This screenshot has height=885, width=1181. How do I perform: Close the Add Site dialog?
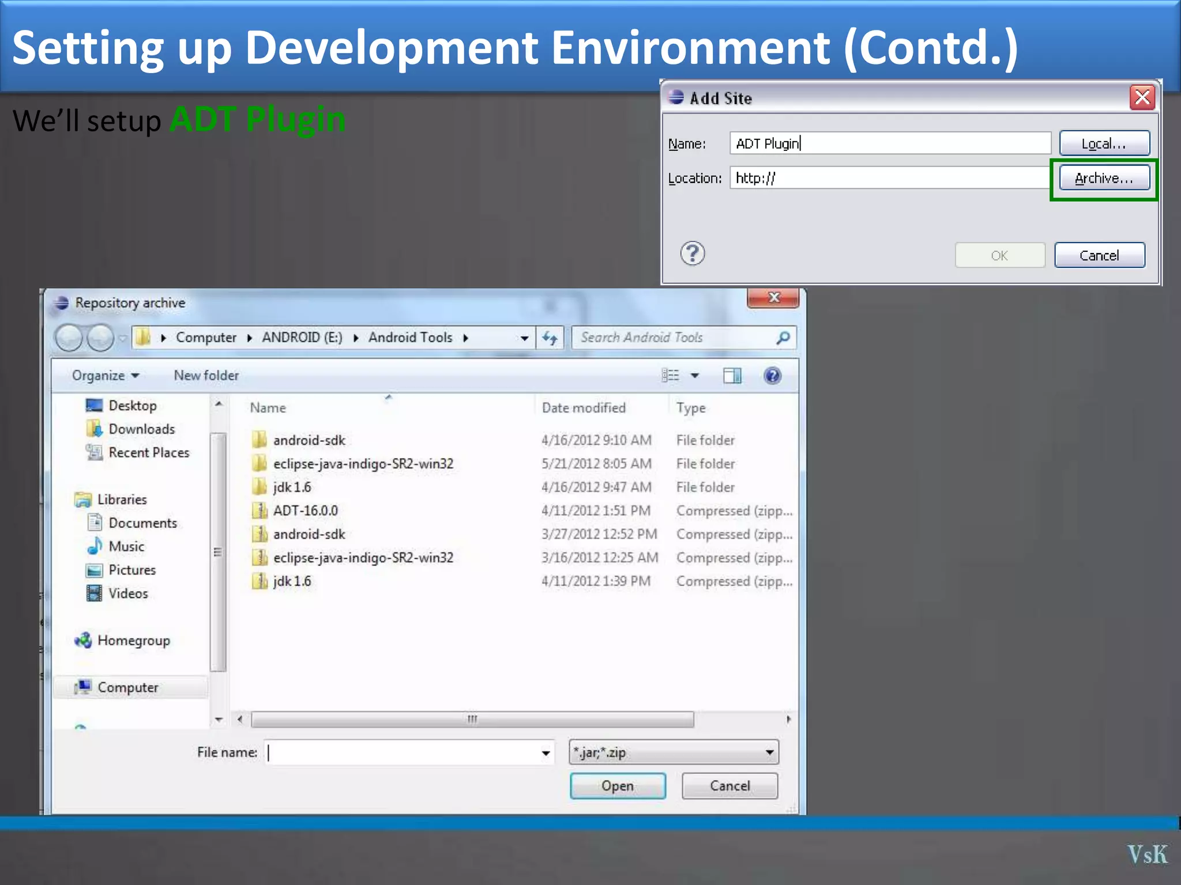point(1142,97)
